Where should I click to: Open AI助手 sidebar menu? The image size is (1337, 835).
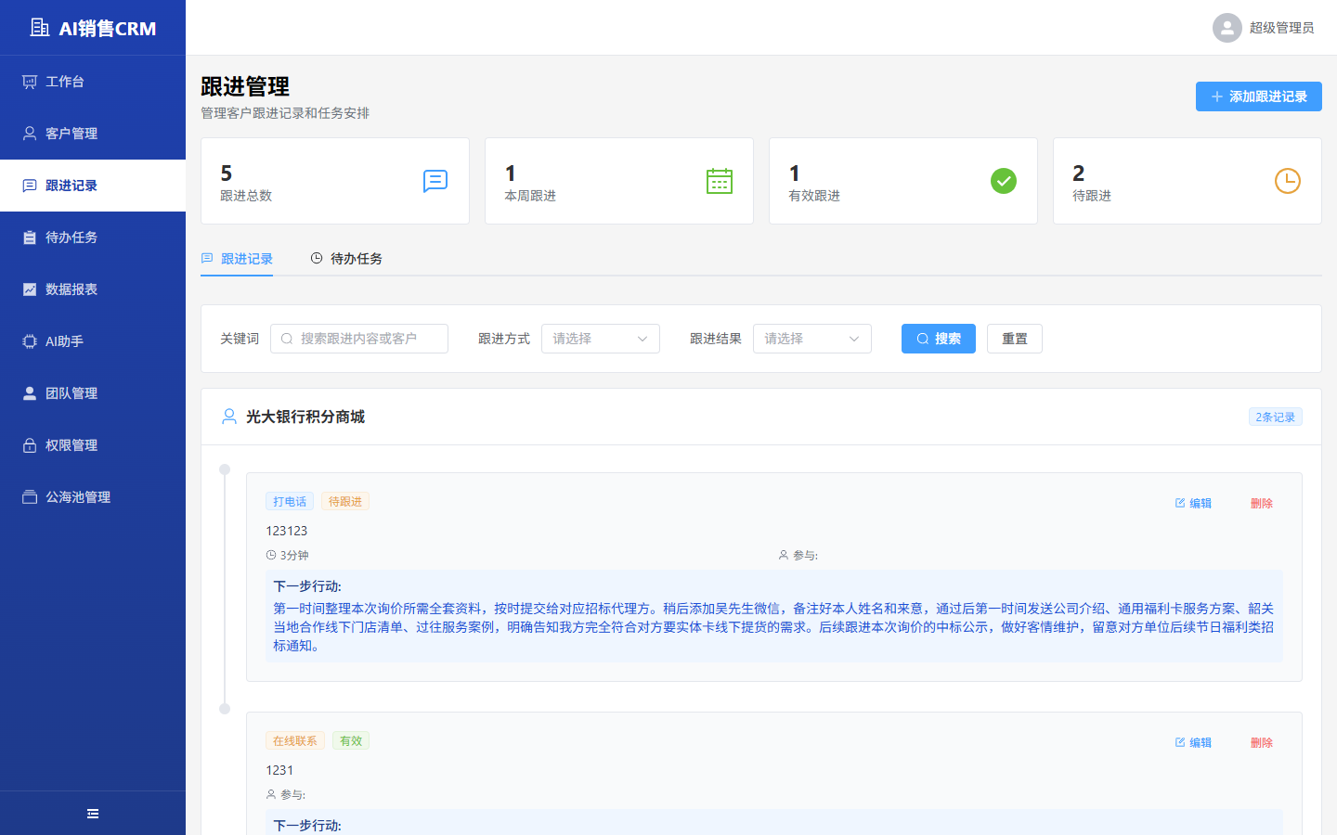coord(93,341)
